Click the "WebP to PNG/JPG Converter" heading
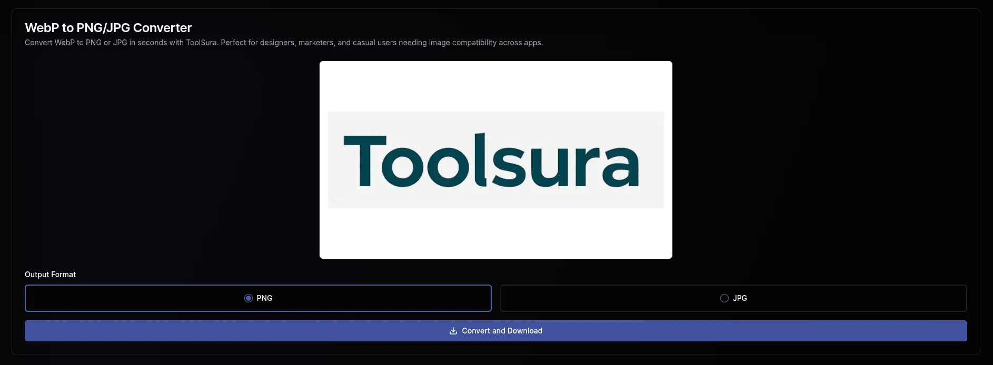The width and height of the screenshot is (993, 365). click(x=108, y=28)
